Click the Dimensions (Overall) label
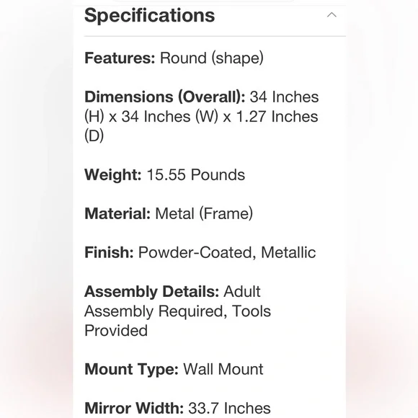Viewport: 418px width, 418px height. point(165,97)
